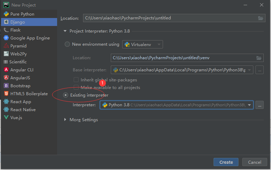Pick the Vue.js project icon

pyautogui.click(x=6, y=118)
